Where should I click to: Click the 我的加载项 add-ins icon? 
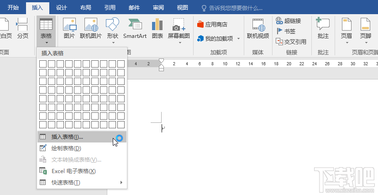200,38
